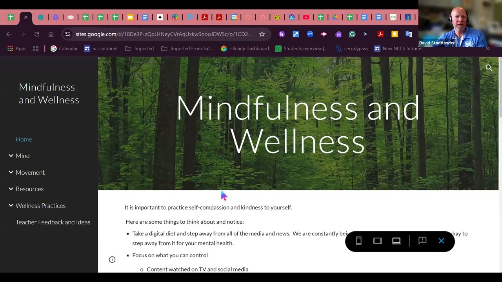The height and width of the screenshot is (282, 502).
Task: Open the Google Translate extension
Action: click(409, 34)
